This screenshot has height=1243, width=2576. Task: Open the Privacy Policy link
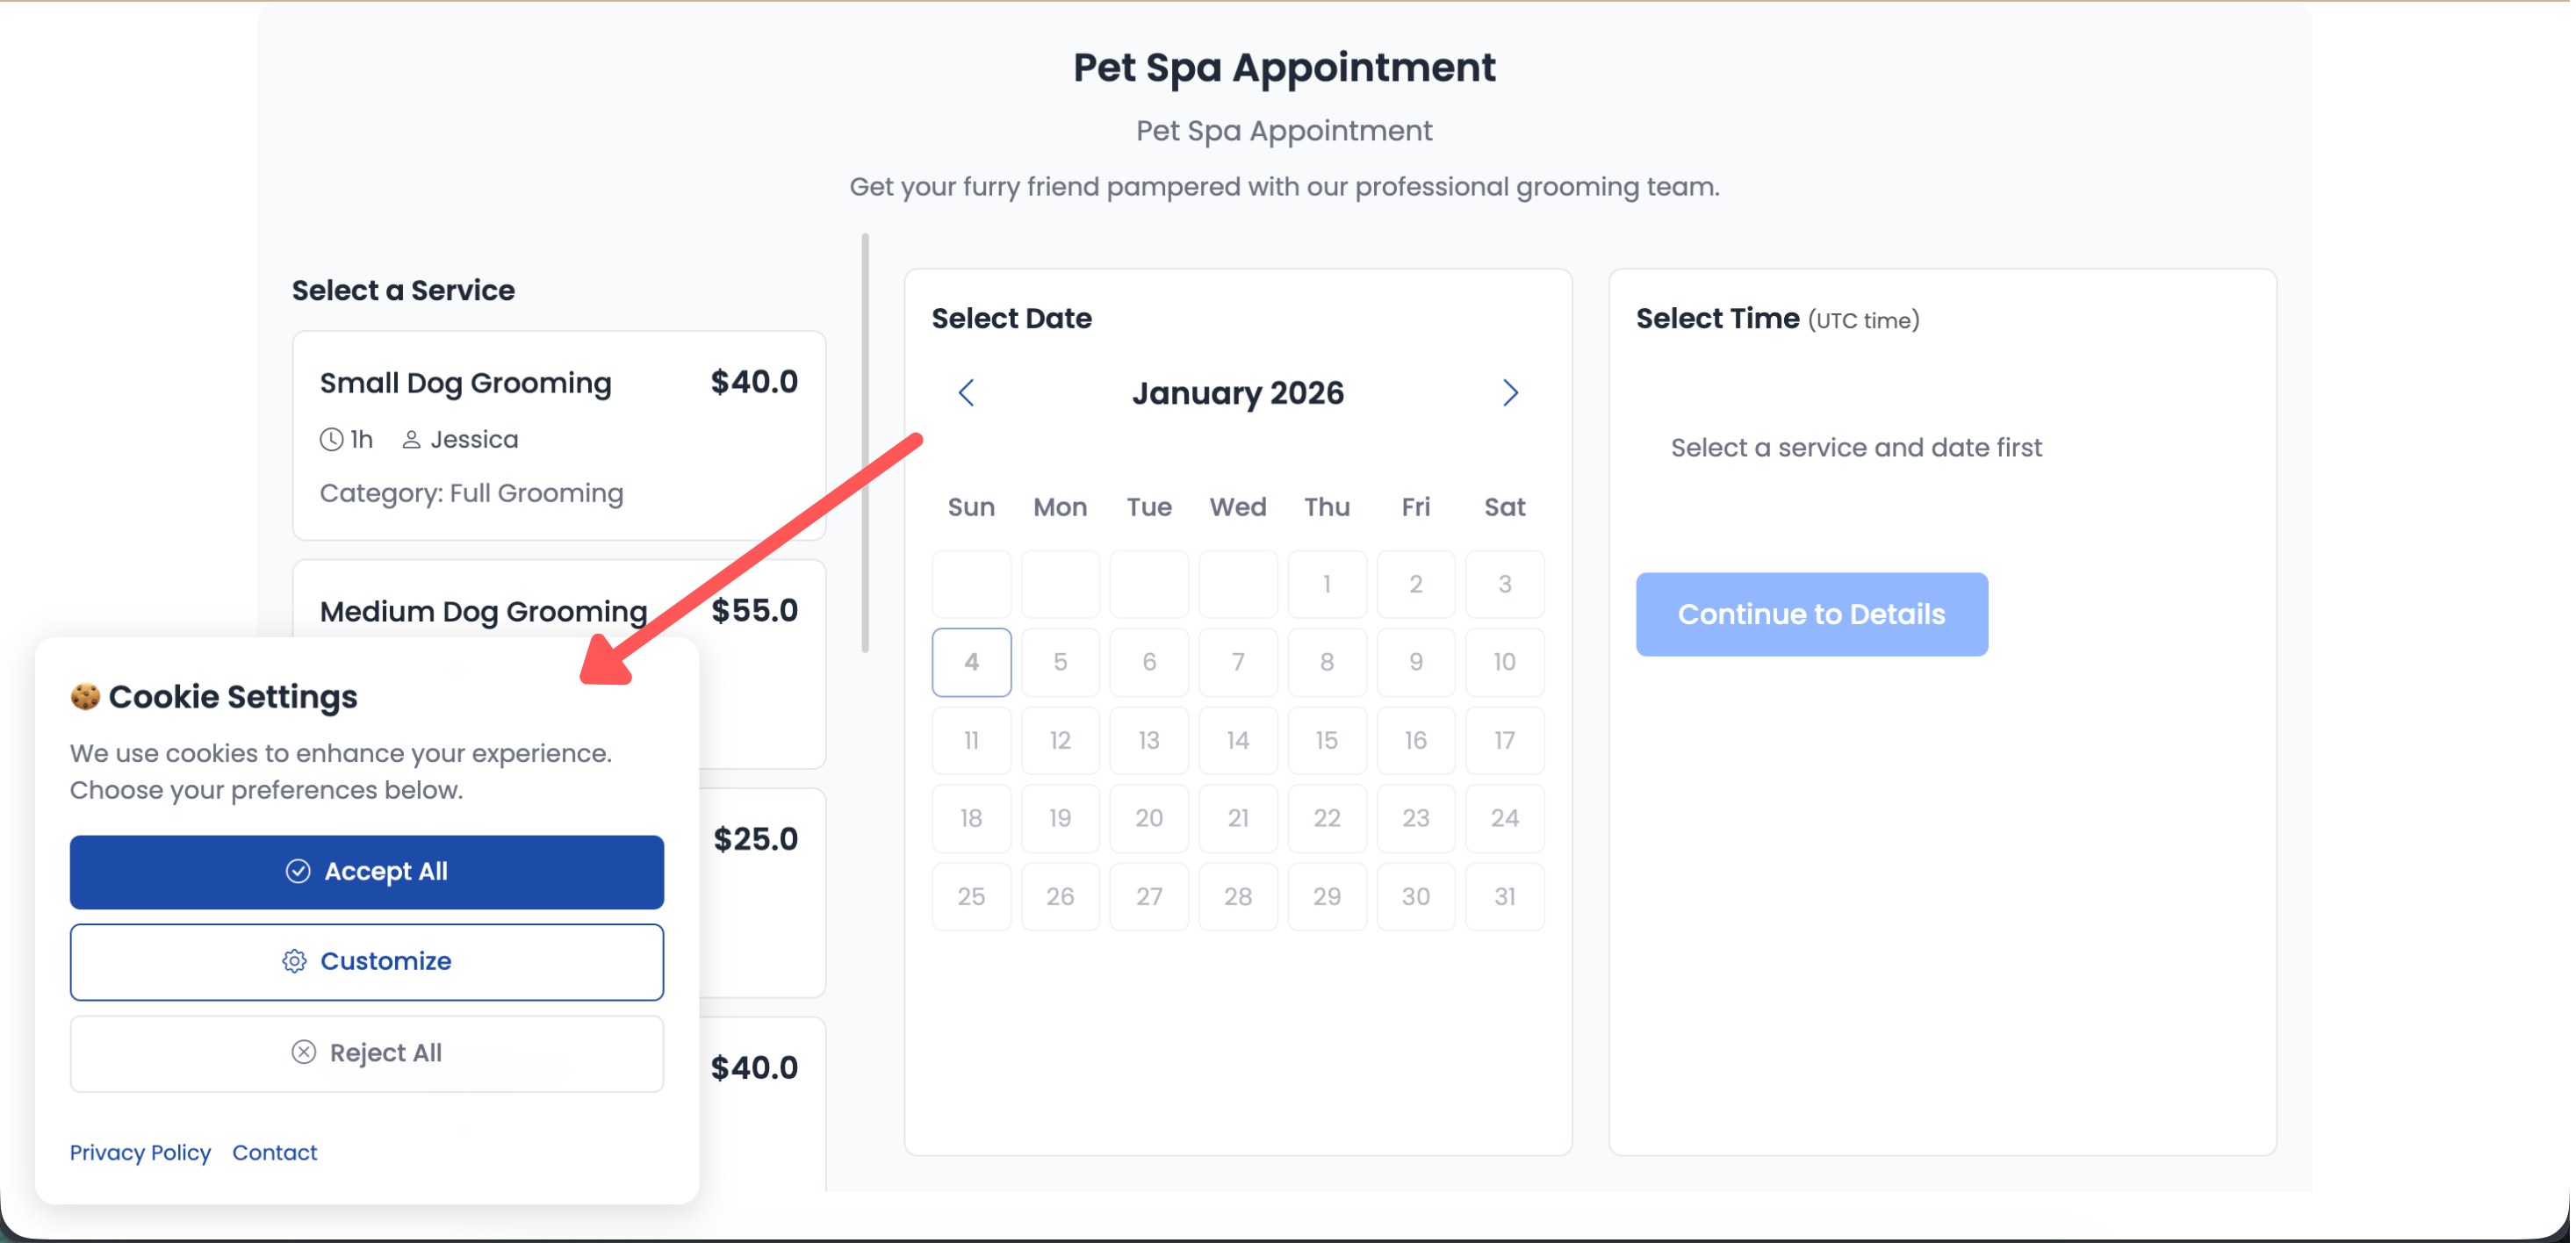pyautogui.click(x=140, y=1152)
